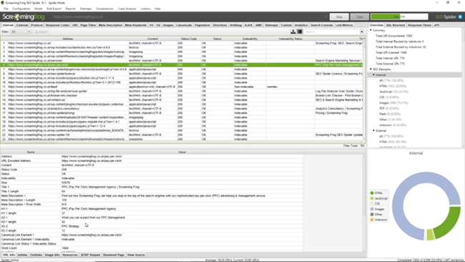This screenshot has width=465, height=262.
Task: Open the Response Codes tab
Action: 57,25
